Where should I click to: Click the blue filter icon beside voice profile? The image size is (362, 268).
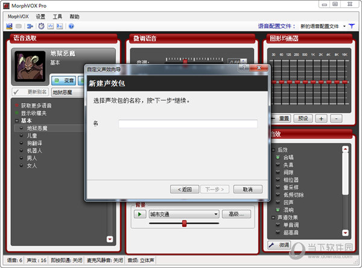pyautogui.click(x=352, y=26)
